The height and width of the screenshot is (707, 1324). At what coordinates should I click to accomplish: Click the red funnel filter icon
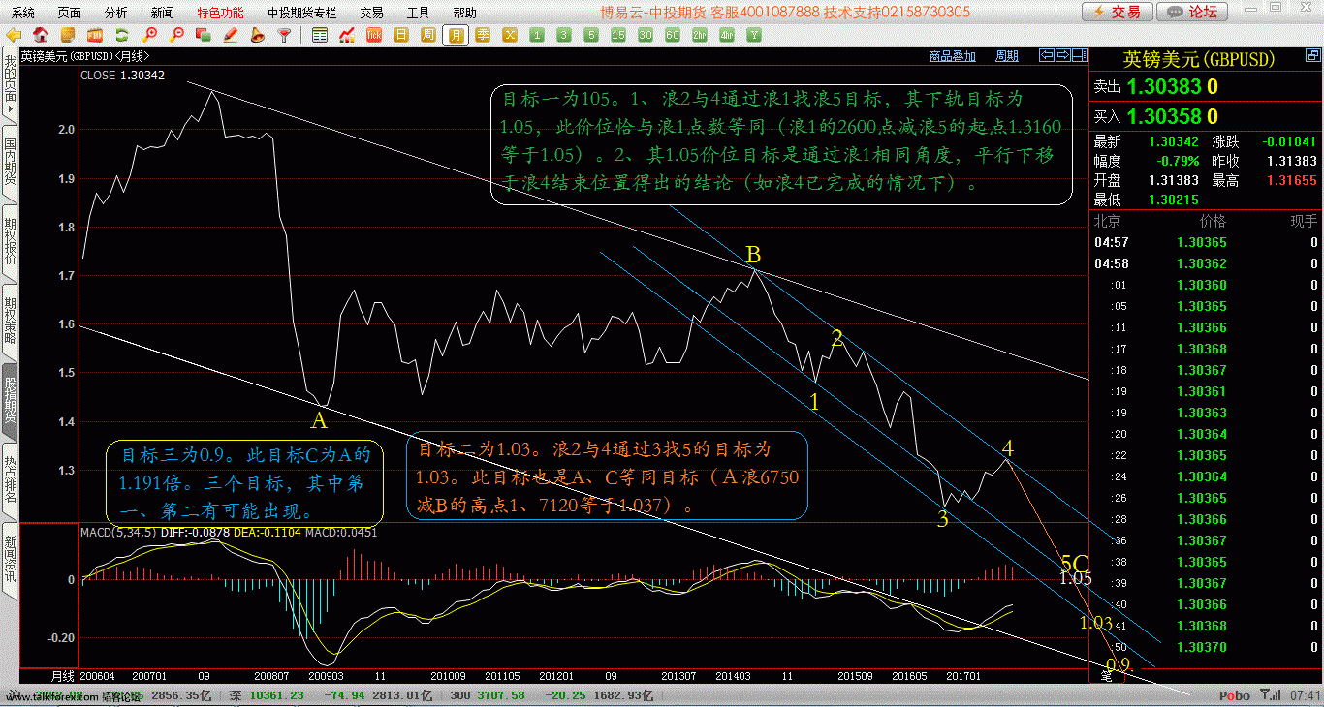tap(284, 35)
